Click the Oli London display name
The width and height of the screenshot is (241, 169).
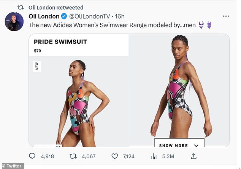click(44, 16)
